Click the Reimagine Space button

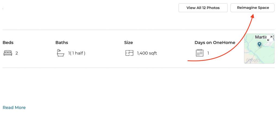point(252,8)
